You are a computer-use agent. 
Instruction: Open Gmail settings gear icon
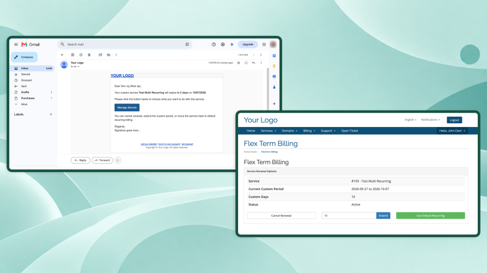223,44
